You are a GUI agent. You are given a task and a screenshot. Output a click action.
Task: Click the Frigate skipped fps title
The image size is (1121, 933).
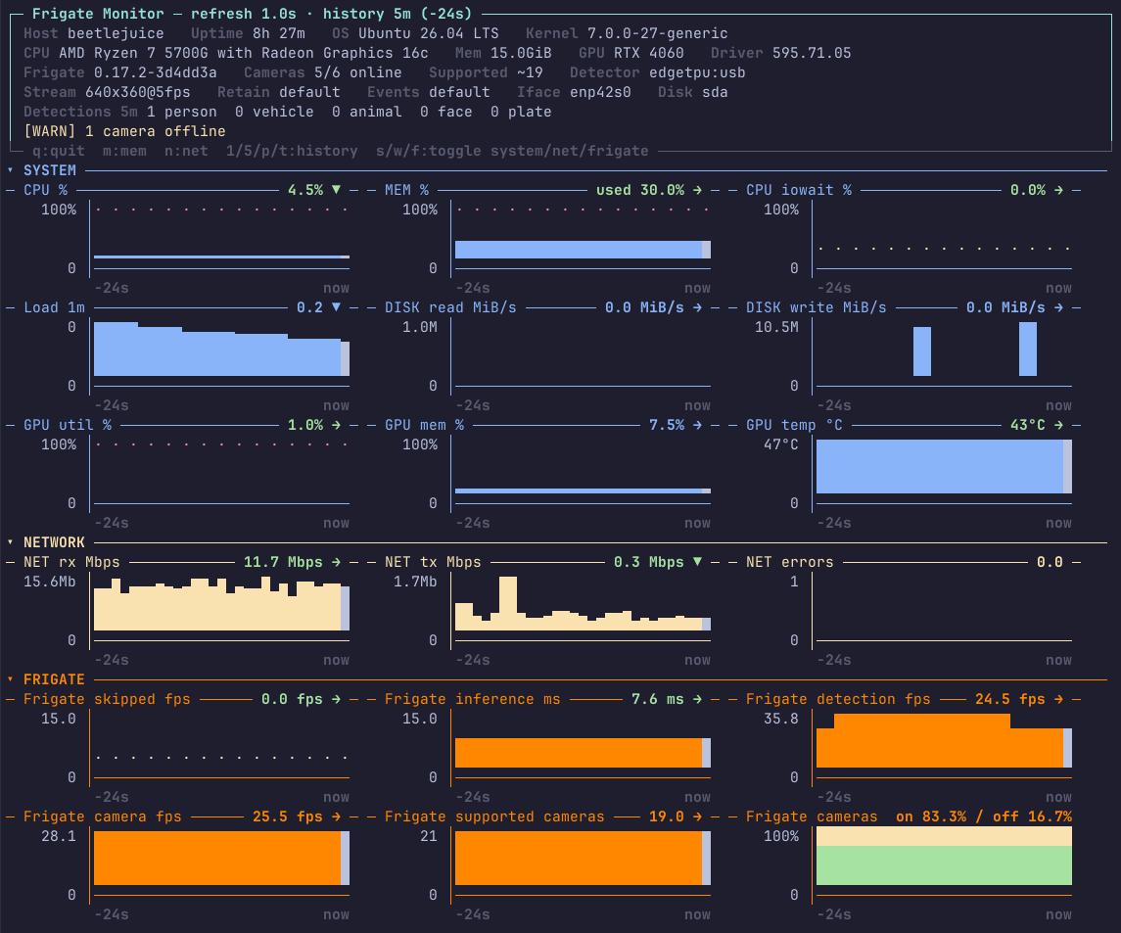[107, 699]
